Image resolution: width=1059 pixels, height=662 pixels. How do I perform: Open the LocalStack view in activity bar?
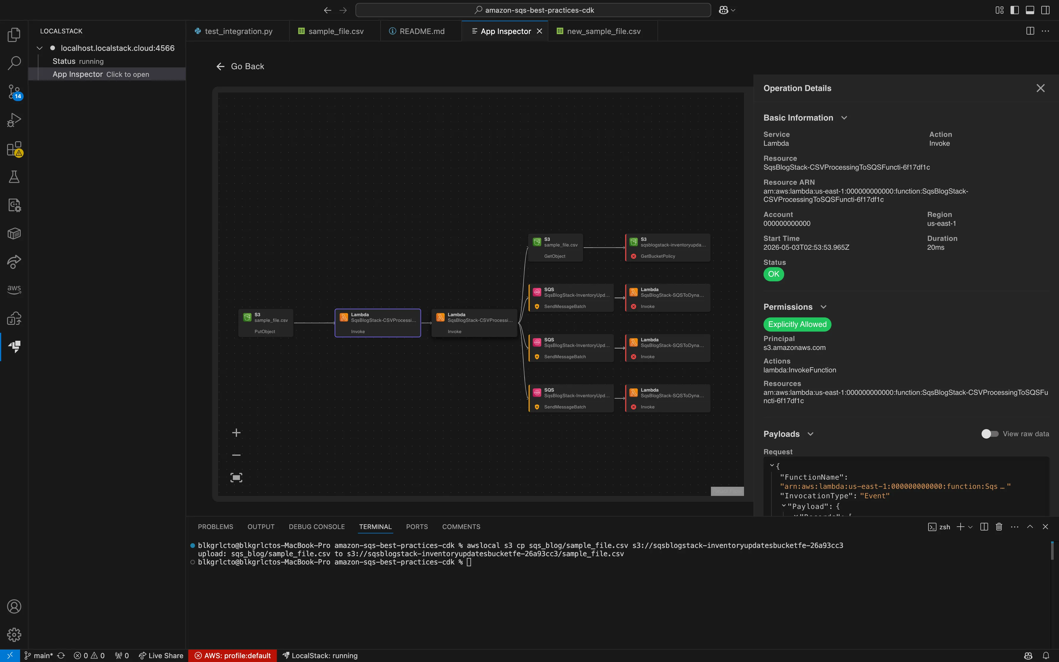coord(14,347)
